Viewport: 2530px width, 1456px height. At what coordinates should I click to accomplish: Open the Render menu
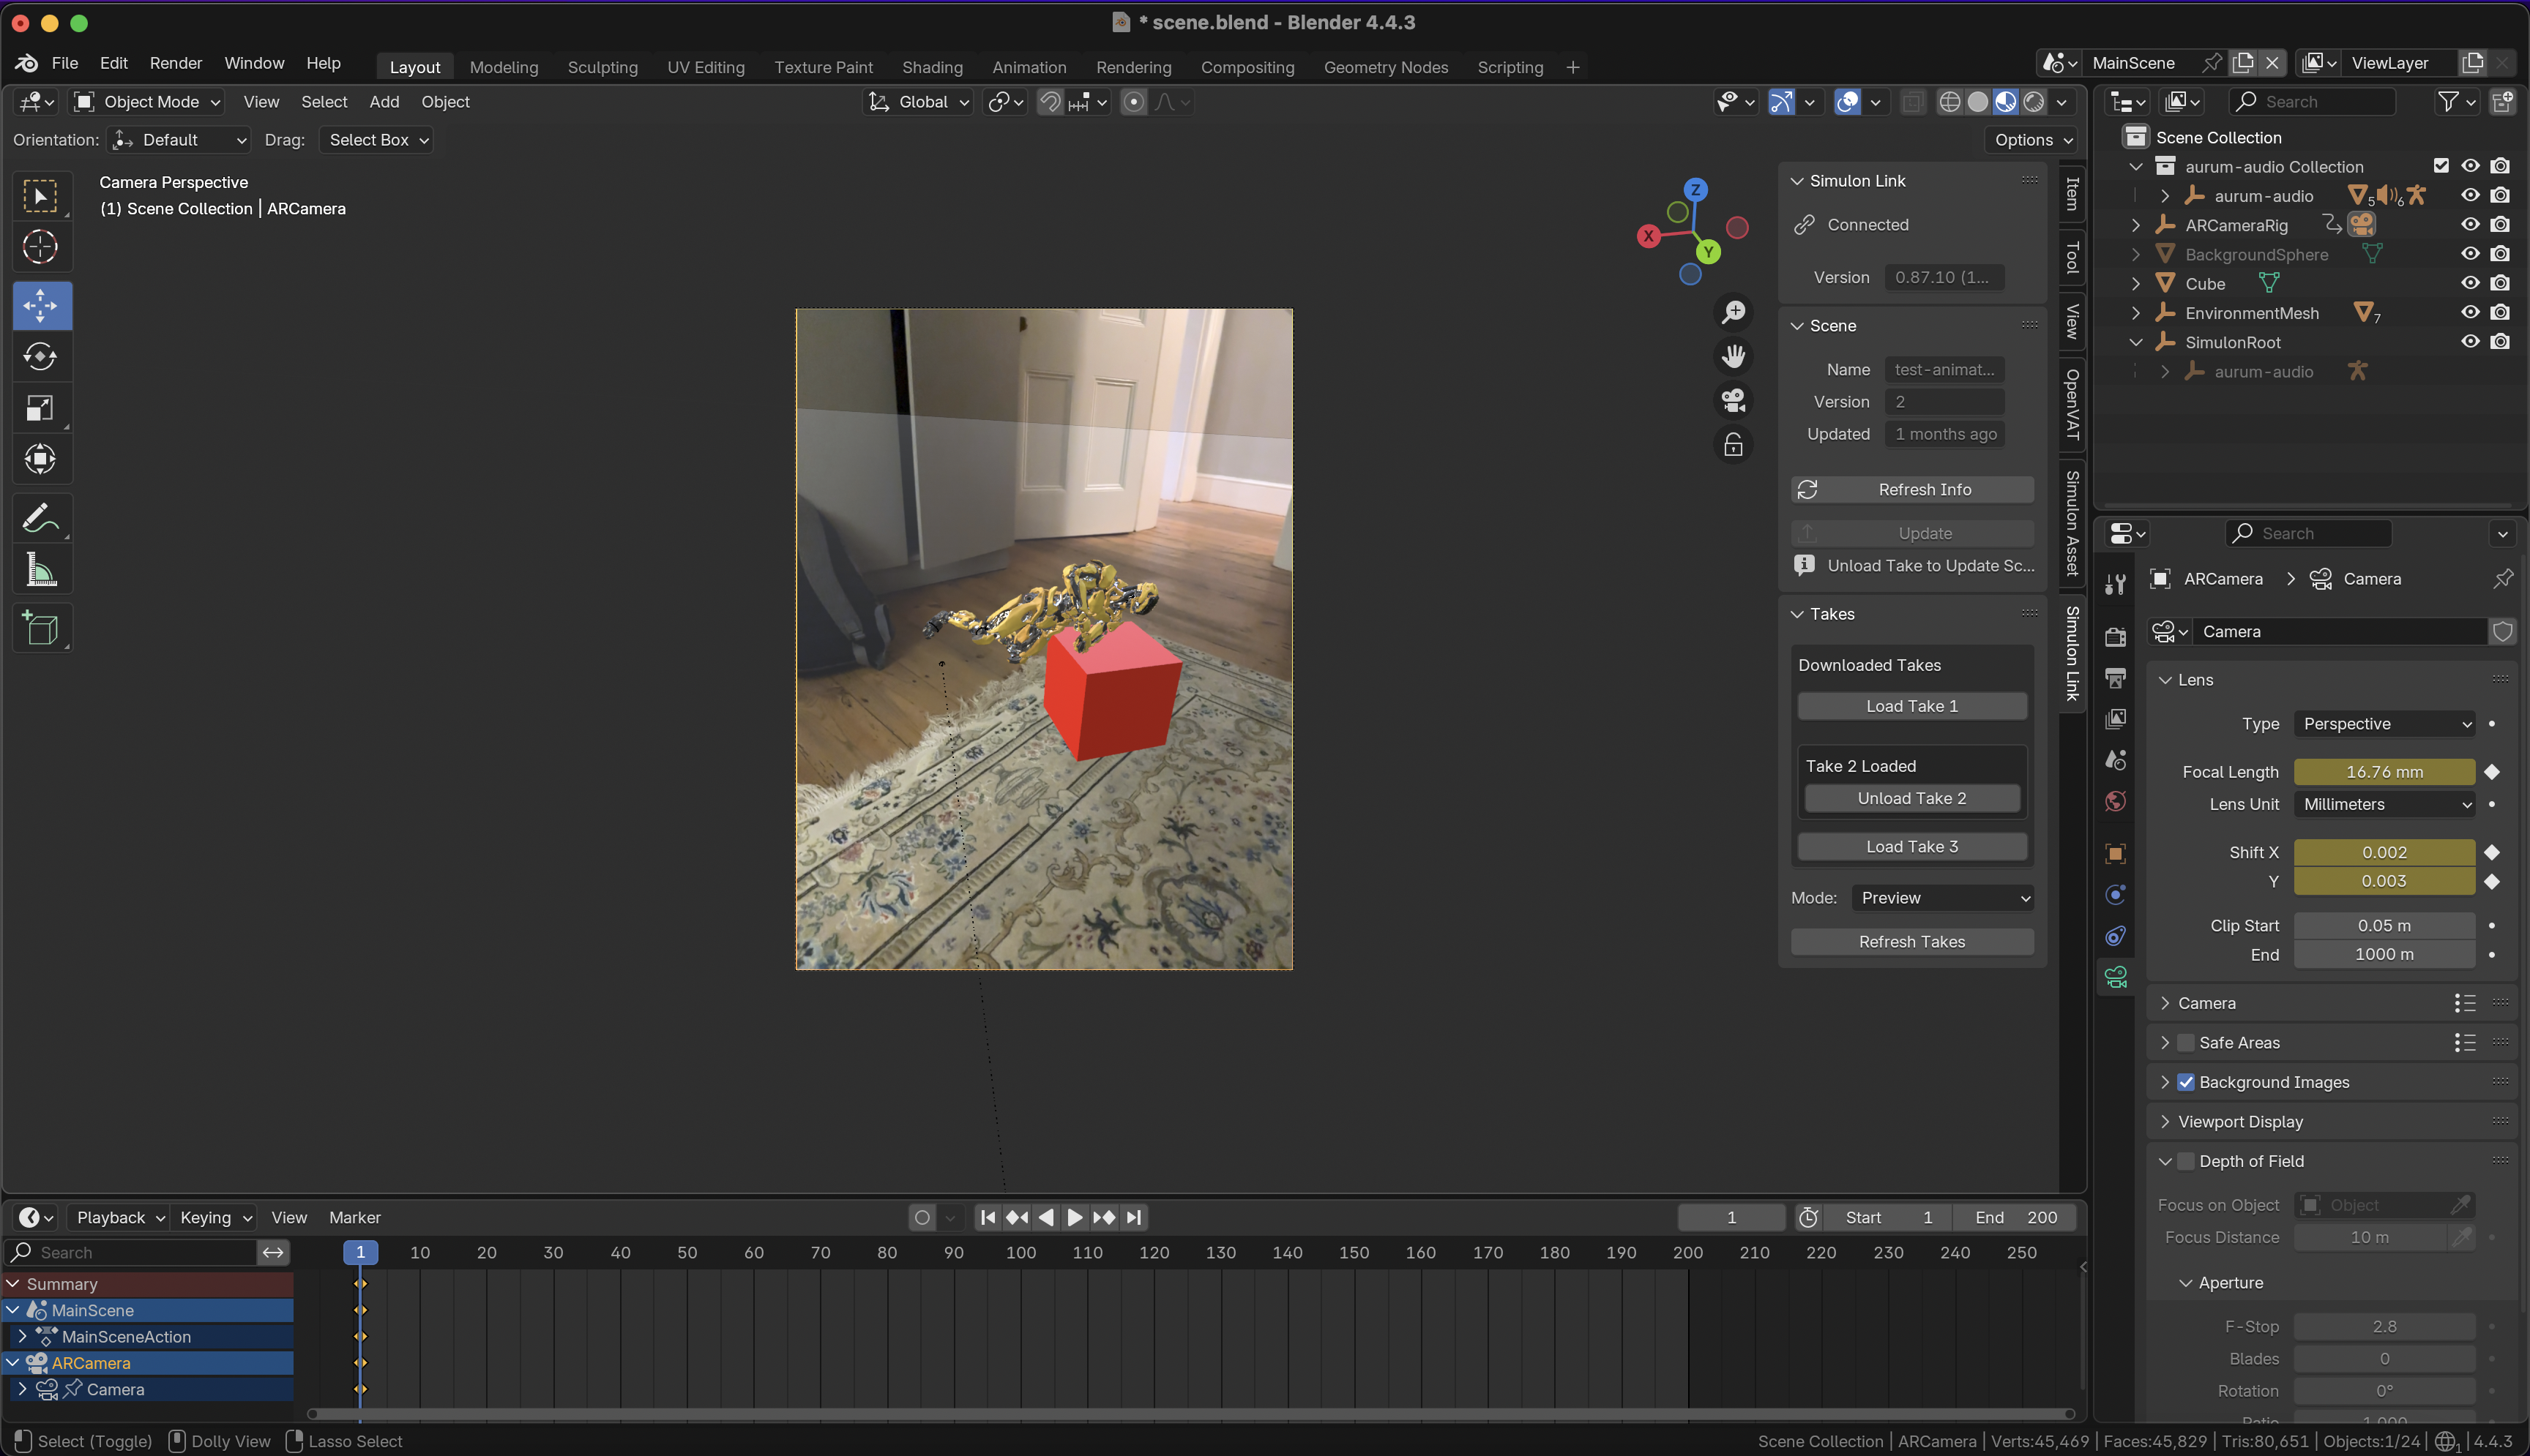[x=176, y=63]
